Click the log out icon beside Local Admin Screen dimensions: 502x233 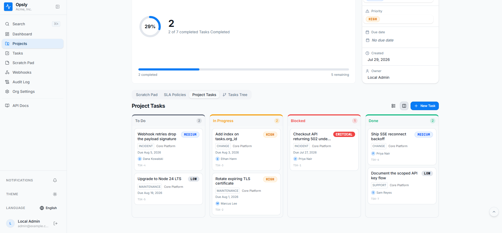55,223
